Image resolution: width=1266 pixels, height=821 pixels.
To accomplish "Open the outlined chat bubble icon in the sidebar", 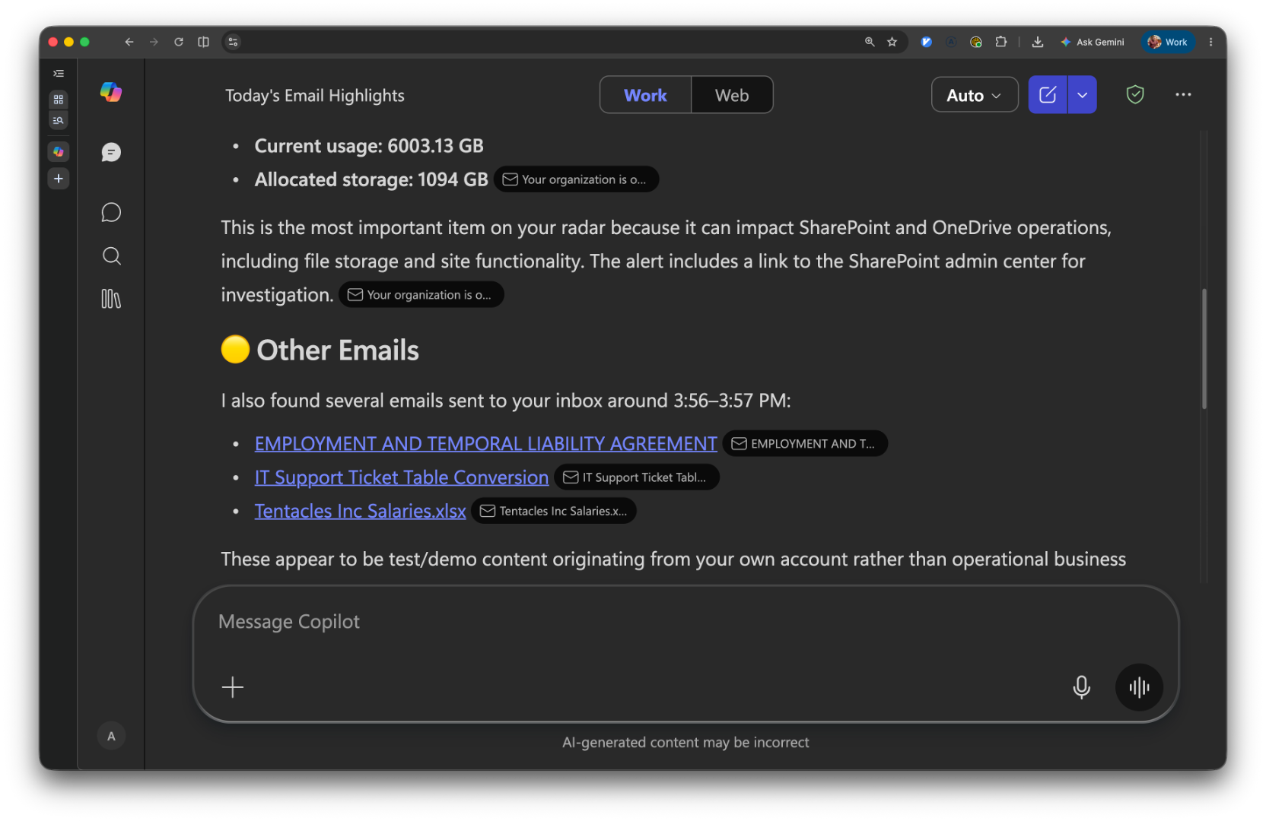I will coord(111,212).
